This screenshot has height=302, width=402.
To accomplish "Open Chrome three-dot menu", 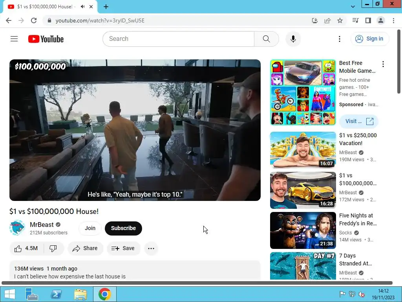I will pyautogui.click(x=393, y=20).
